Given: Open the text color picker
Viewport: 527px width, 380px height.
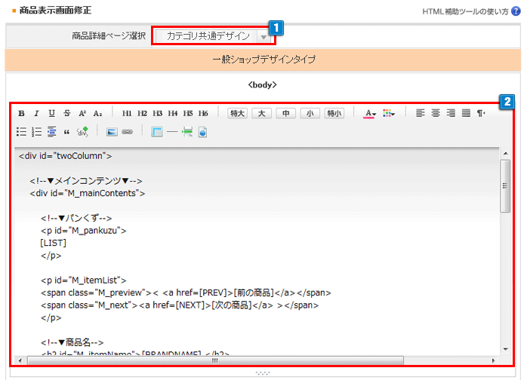Looking at the screenshot, I should click(x=370, y=113).
